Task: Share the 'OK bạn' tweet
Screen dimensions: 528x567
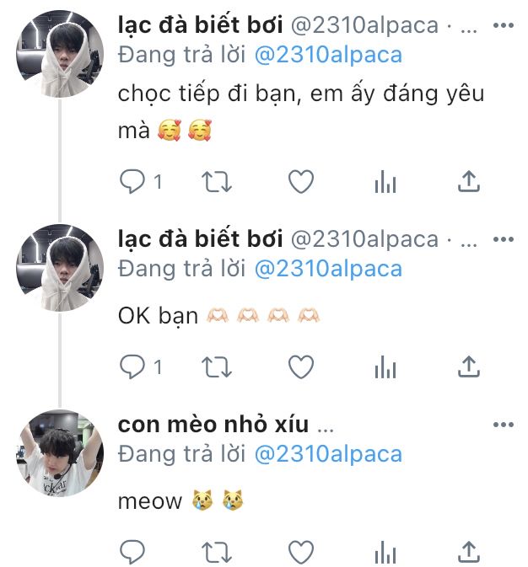Action: 469,366
